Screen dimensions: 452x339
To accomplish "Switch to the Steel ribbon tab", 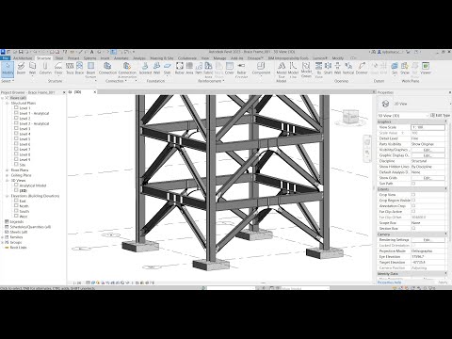I will pyautogui.click(x=59, y=58).
